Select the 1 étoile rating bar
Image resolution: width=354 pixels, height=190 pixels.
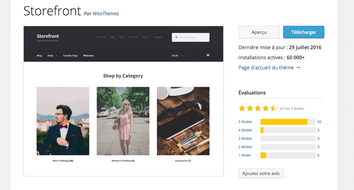288,155
